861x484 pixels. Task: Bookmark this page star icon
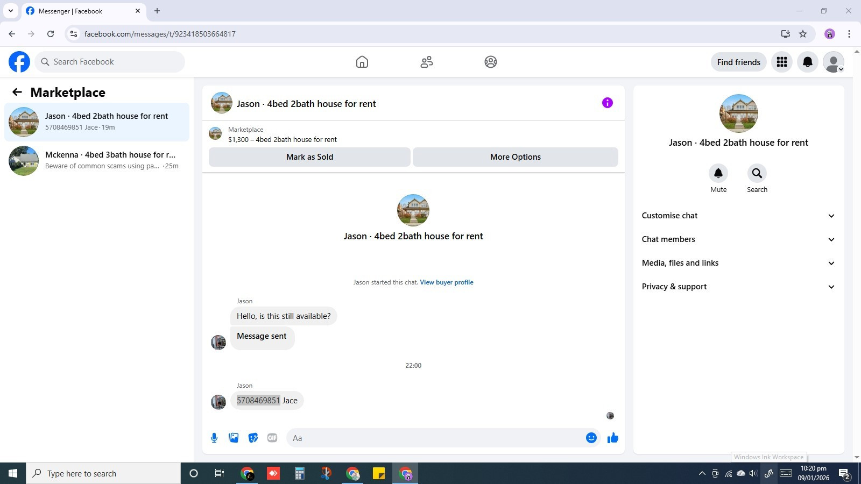pos(803,34)
